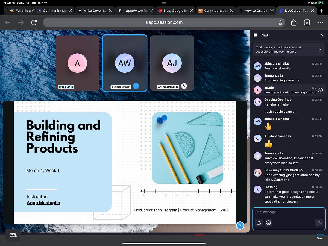This screenshot has width=328, height=246.
Task: Click the emoji picker in chat box
Action: [269, 223]
